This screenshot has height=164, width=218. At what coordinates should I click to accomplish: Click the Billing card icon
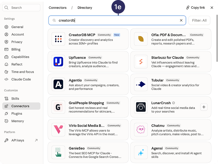(x=6, y=49)
